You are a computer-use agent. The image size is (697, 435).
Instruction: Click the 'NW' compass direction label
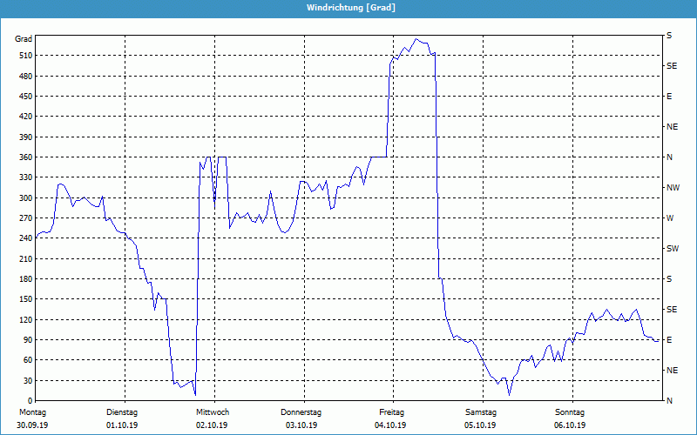click(673, 188)
